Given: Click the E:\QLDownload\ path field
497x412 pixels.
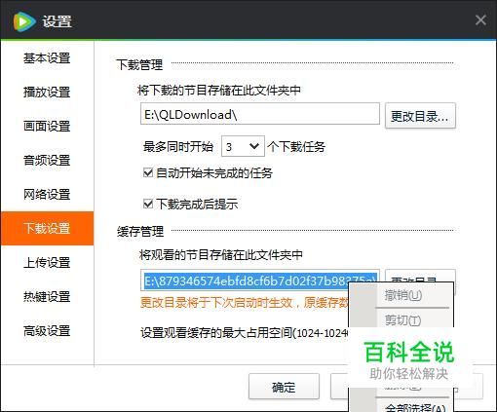Looking at the screenshot, I should pos(260,114).
